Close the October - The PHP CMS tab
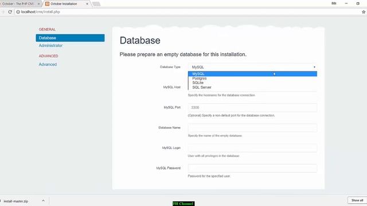Screen dimensions: 367x206 tap(38, 4)
